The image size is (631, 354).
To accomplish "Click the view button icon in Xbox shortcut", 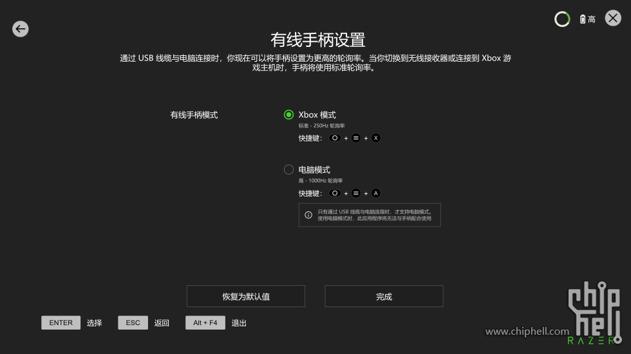I will pyautogui.click(x=334, y=138).
